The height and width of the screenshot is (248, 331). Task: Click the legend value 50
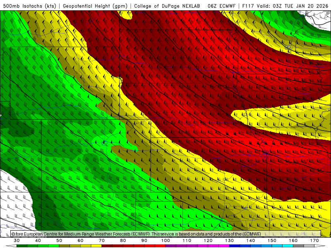(x=59, y=241)
